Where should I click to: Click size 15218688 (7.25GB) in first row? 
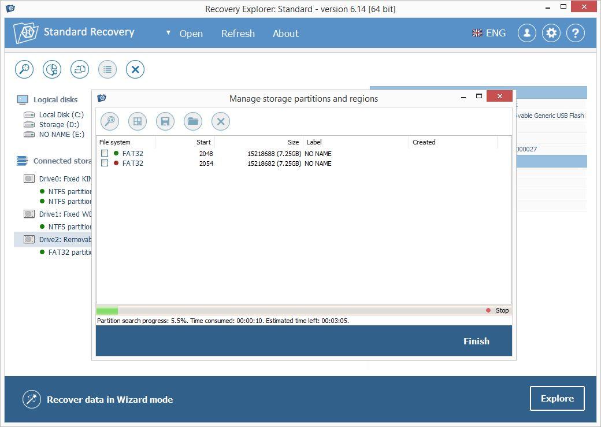point(274,154)
